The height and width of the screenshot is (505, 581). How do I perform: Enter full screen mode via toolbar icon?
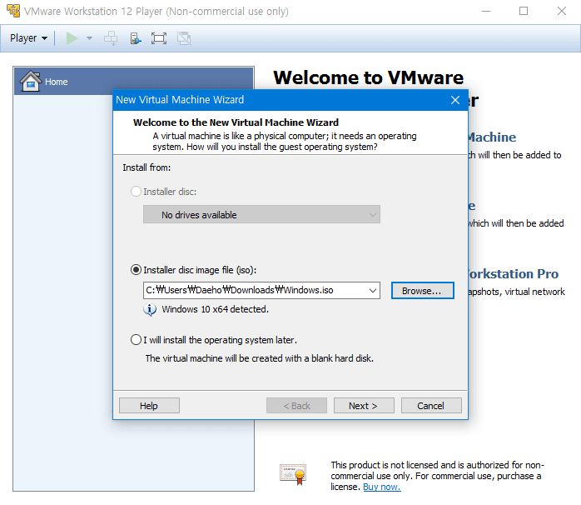pyautogui.click(x=159, y=38)
